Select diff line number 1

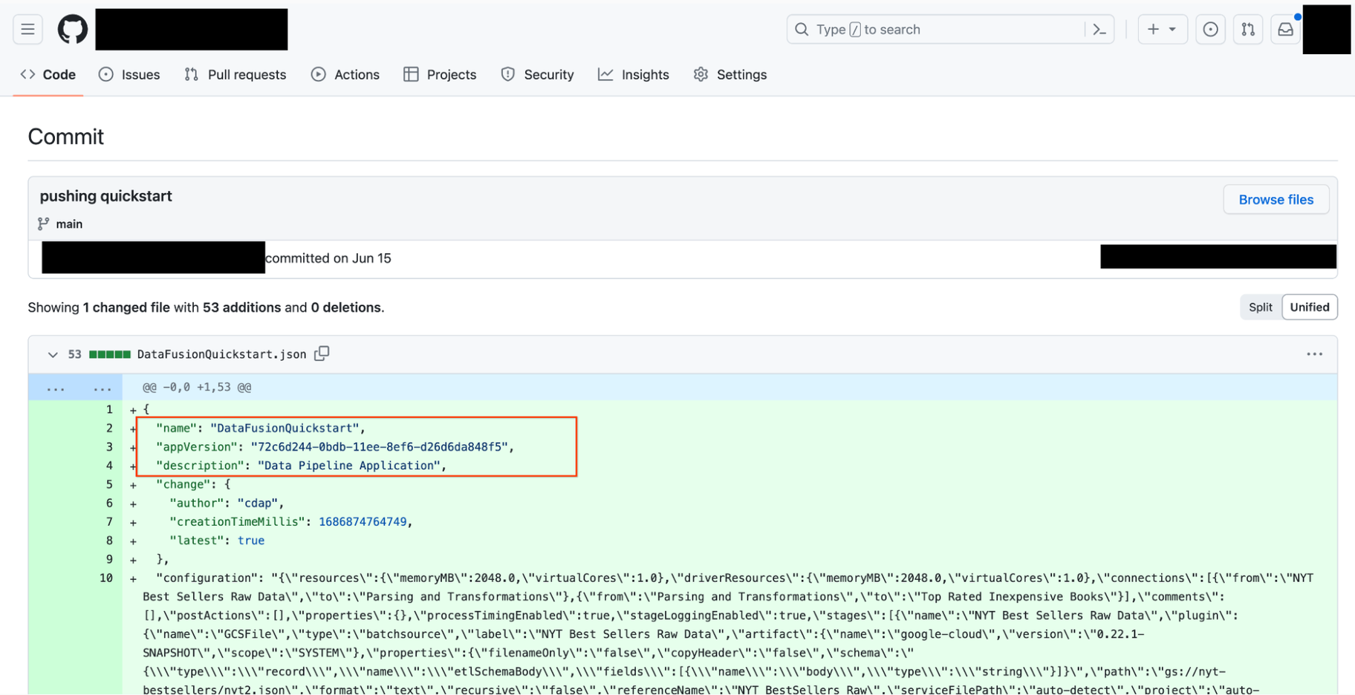(x=108, y=409)
